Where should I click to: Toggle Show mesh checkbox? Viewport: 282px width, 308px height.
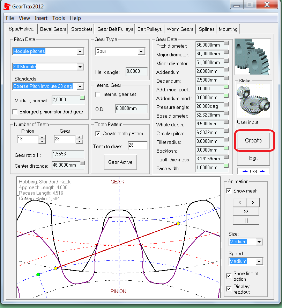point(229,191)
